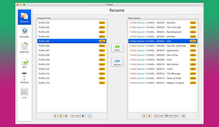Image resolution: width=219 pixels, height=127 pixels.
Task: Select new name S01E06 – Our Mrs. Reynolds
Action: [x=163, y=46]
